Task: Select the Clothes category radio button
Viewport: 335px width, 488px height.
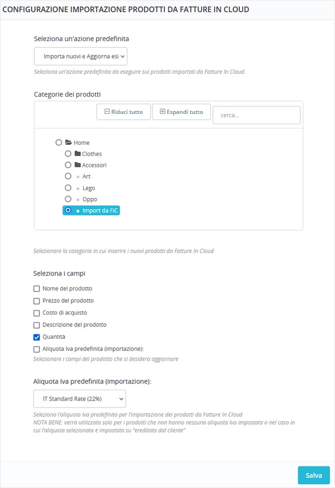Action: click(x=68, y=154)
